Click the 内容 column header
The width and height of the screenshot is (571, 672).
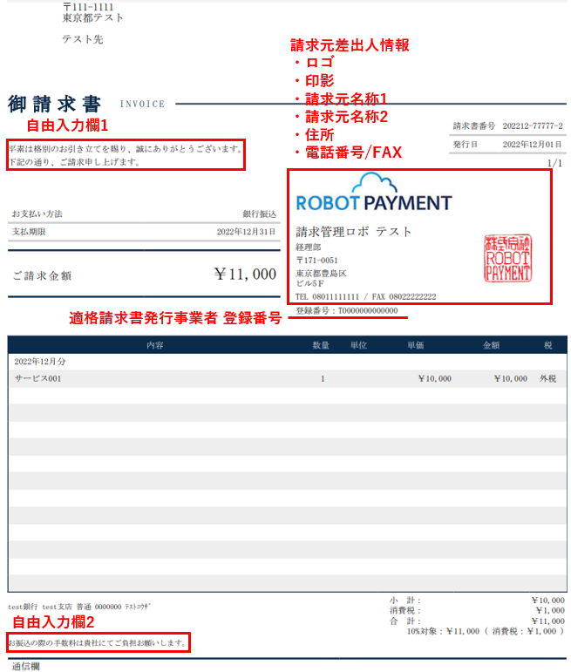tap(155, 345)
